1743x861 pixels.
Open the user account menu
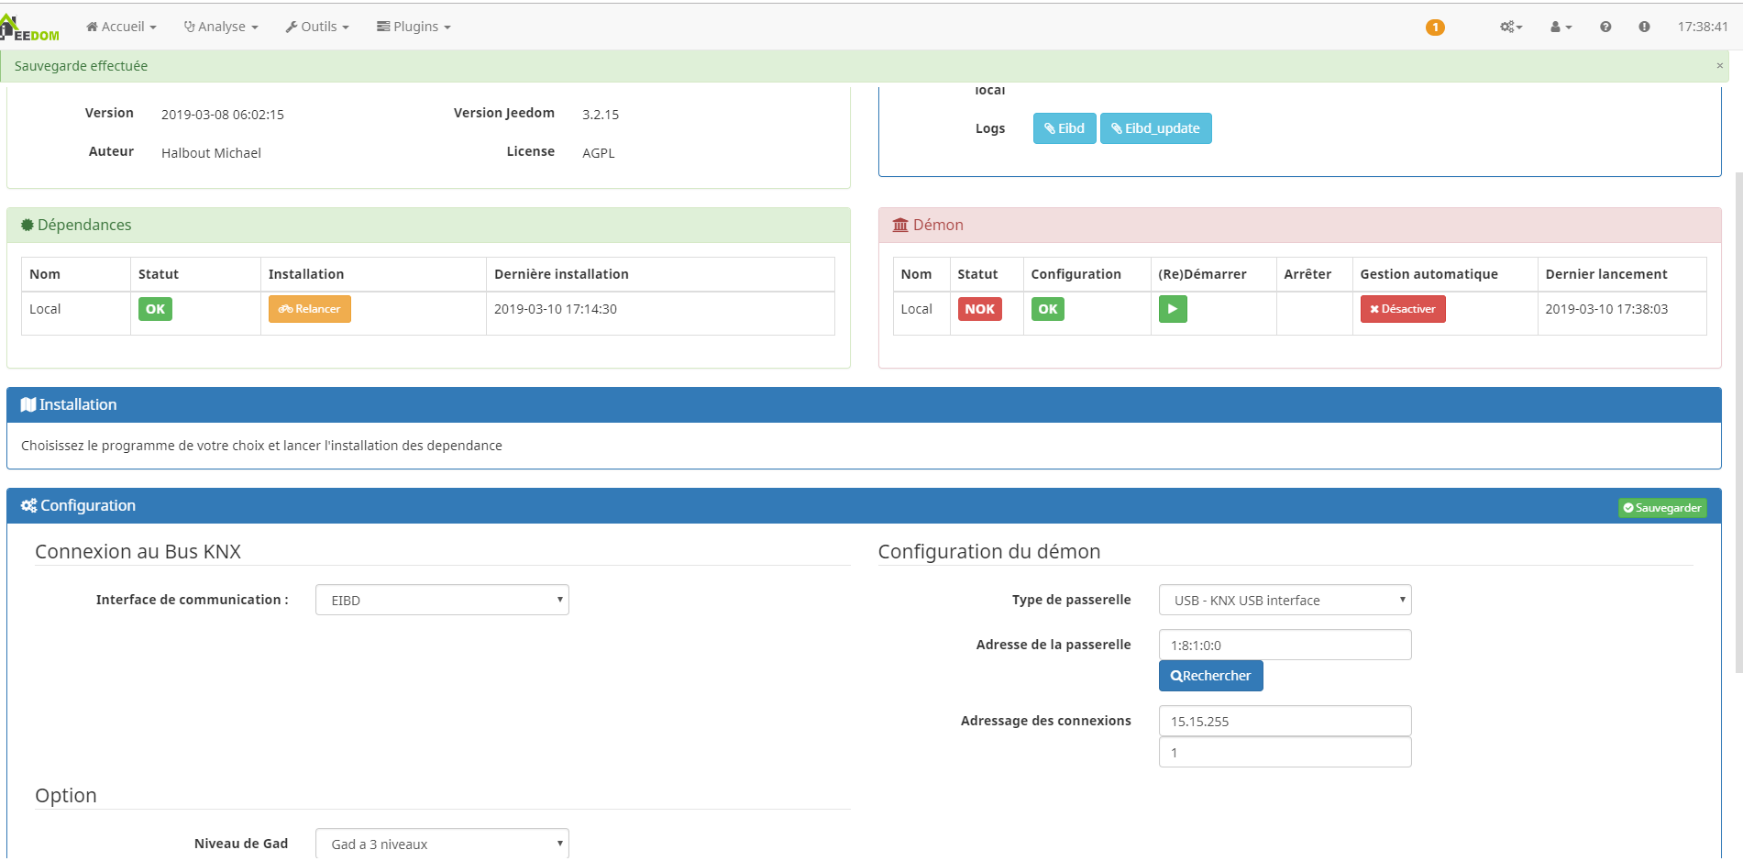[1561, 27]
